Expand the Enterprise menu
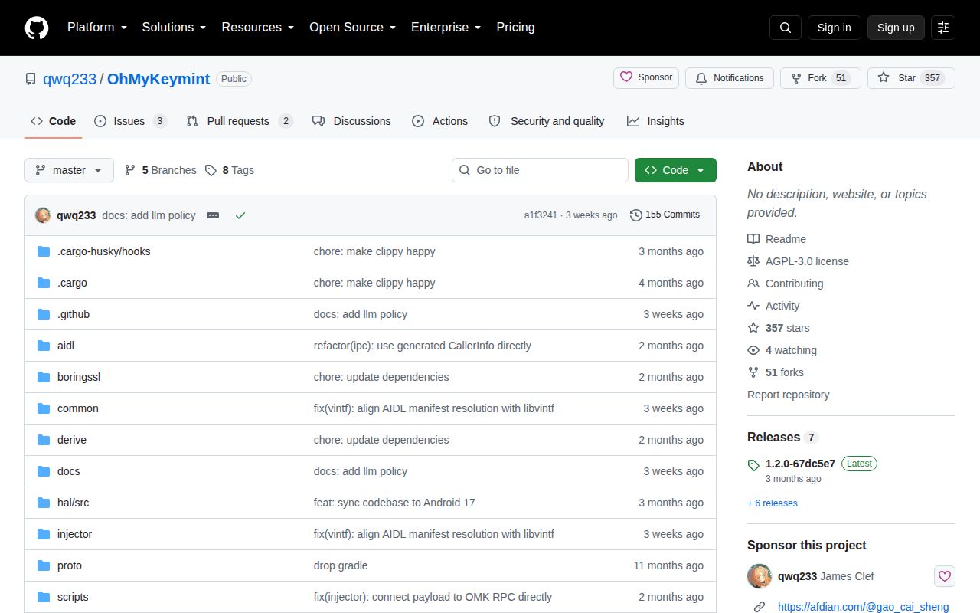This screenshot has width=980, height=613. pyautogui.click(x=446, y=28)
